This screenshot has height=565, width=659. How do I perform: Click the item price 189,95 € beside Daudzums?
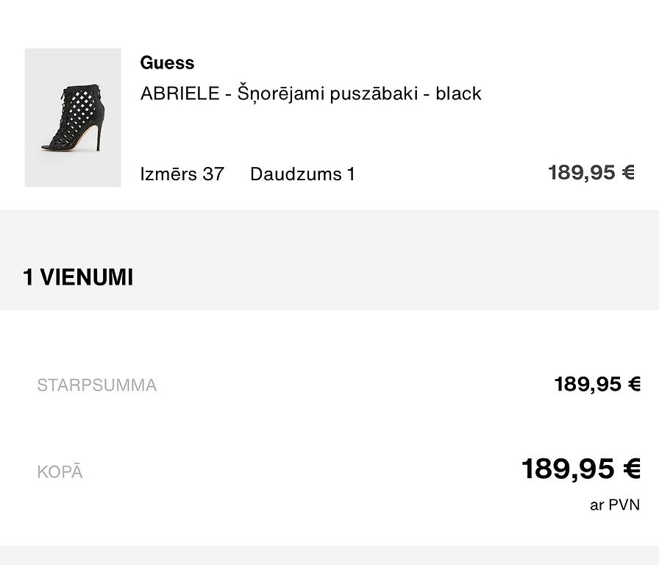591,173
